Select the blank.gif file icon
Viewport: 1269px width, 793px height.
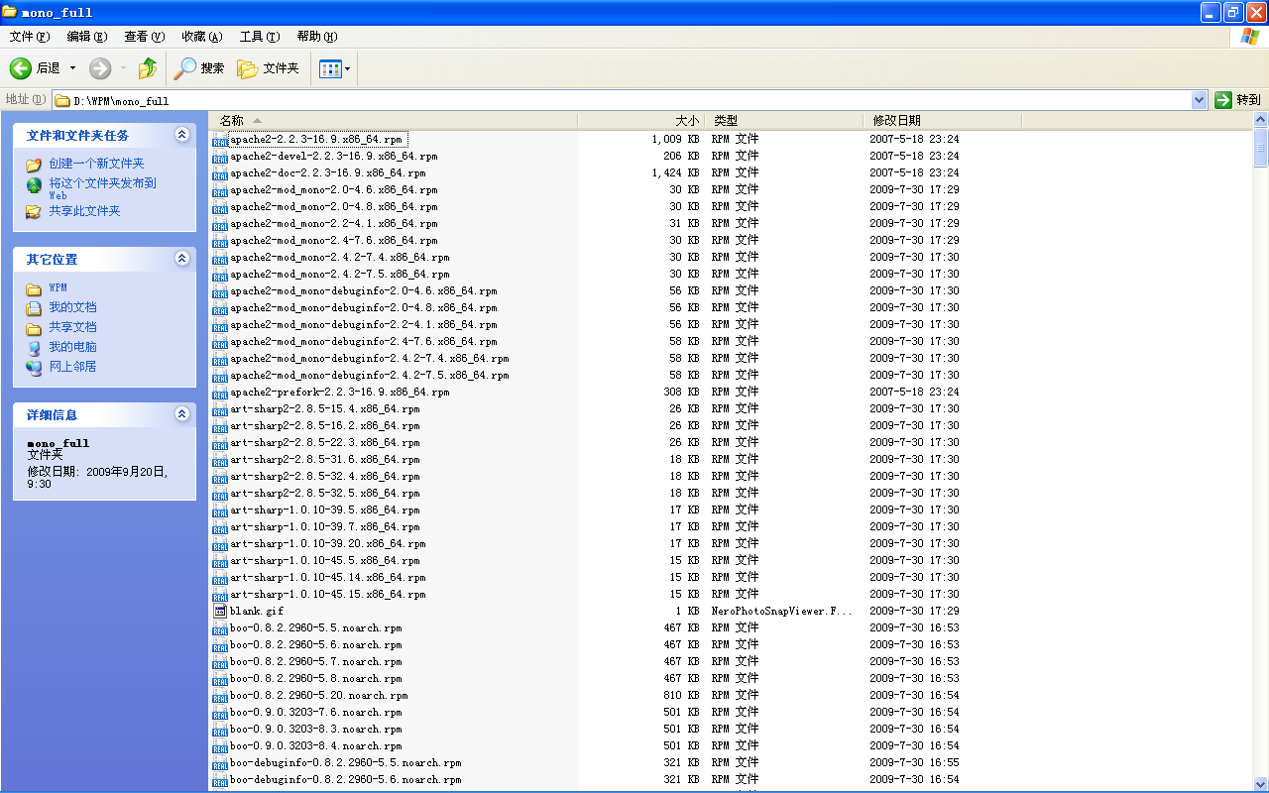point(220,611)
